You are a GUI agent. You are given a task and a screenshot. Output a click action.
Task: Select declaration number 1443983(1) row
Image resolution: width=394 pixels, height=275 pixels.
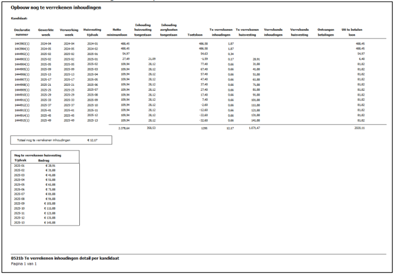tap(21, 42)
